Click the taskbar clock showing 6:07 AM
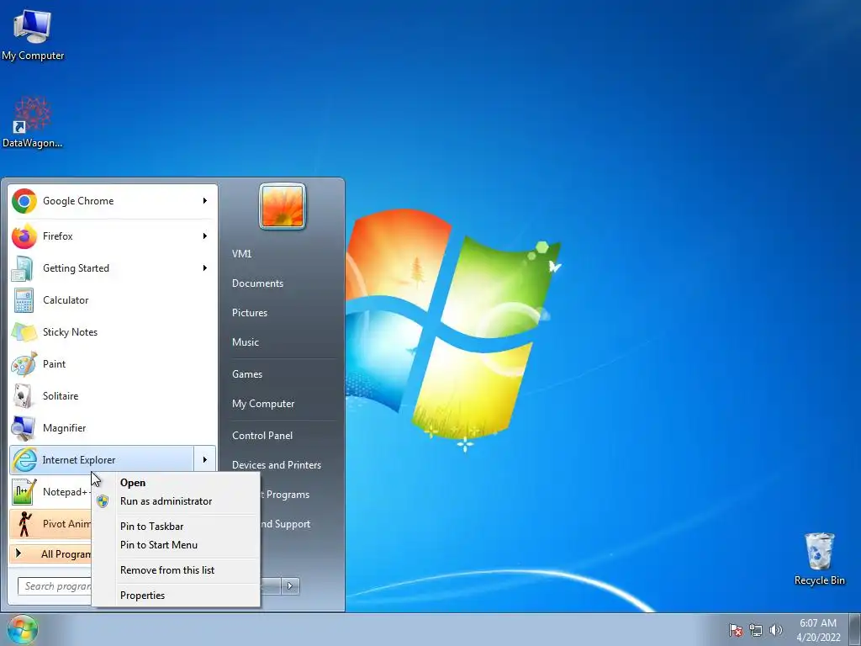This screenshot has width=861, height=646. pyautogui.click(x=818, y=630)
